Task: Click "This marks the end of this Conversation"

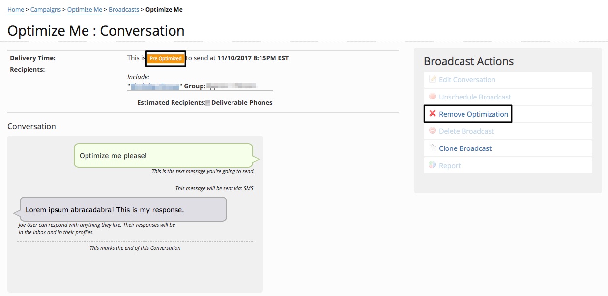Action: pyautogui.click(x=135, y=248)
